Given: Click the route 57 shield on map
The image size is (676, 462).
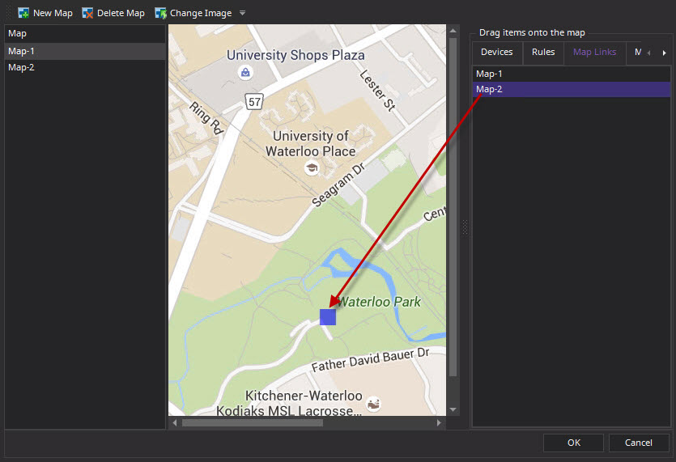Looking at the screenshot, I should (254, 102).
